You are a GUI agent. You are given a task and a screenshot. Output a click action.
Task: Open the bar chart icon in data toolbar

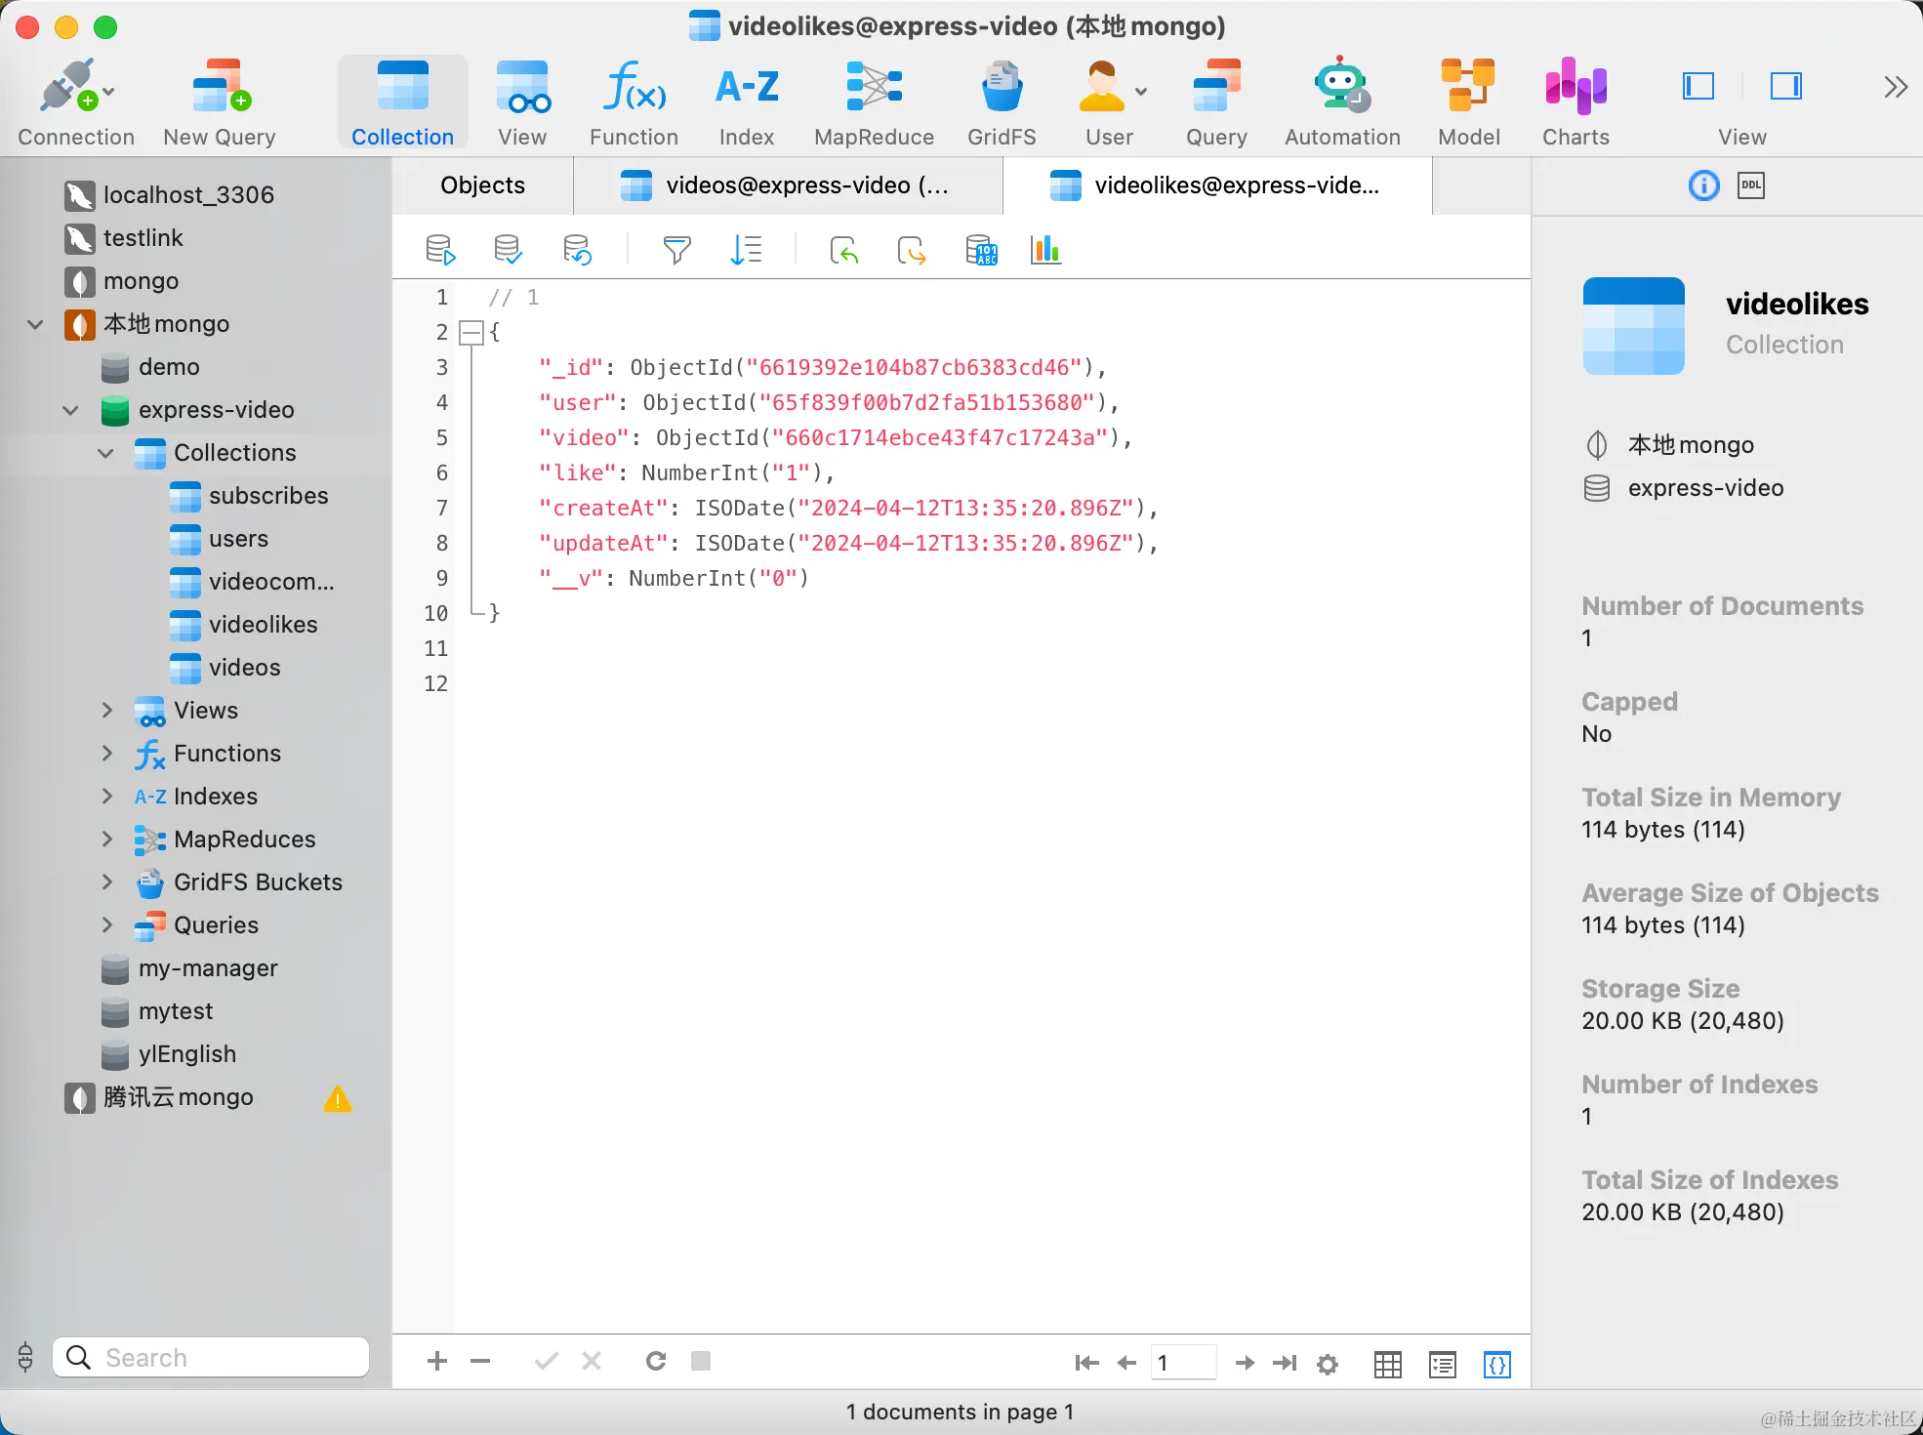coord(1044,251)
